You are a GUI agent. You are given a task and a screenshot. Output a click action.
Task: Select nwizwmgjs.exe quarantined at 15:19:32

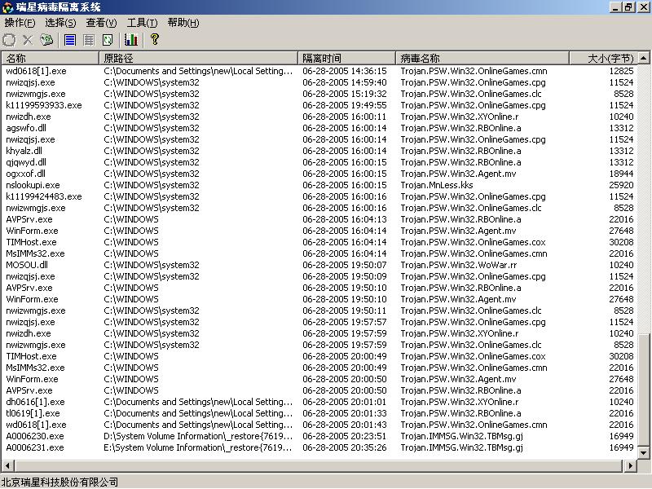[x=319, y=94]
